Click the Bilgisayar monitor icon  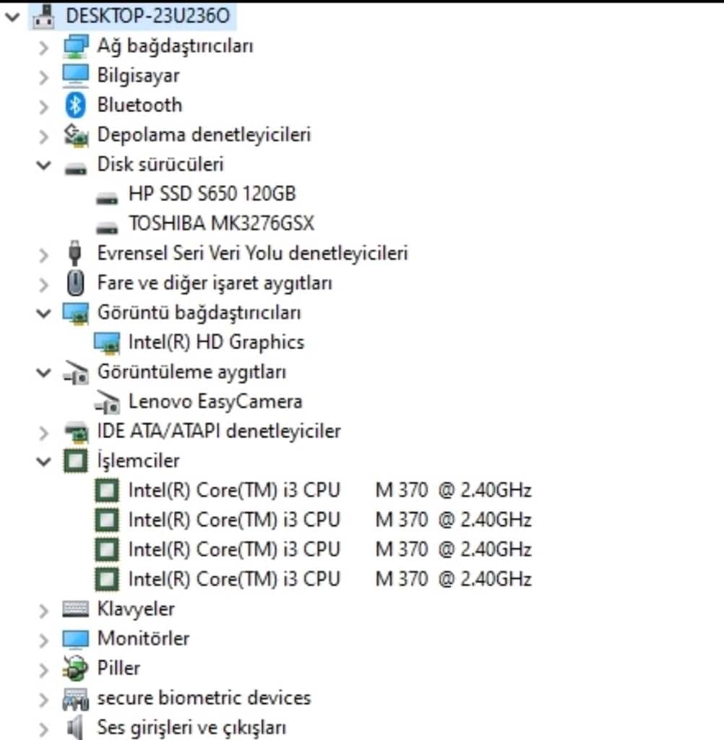(76, 75)
